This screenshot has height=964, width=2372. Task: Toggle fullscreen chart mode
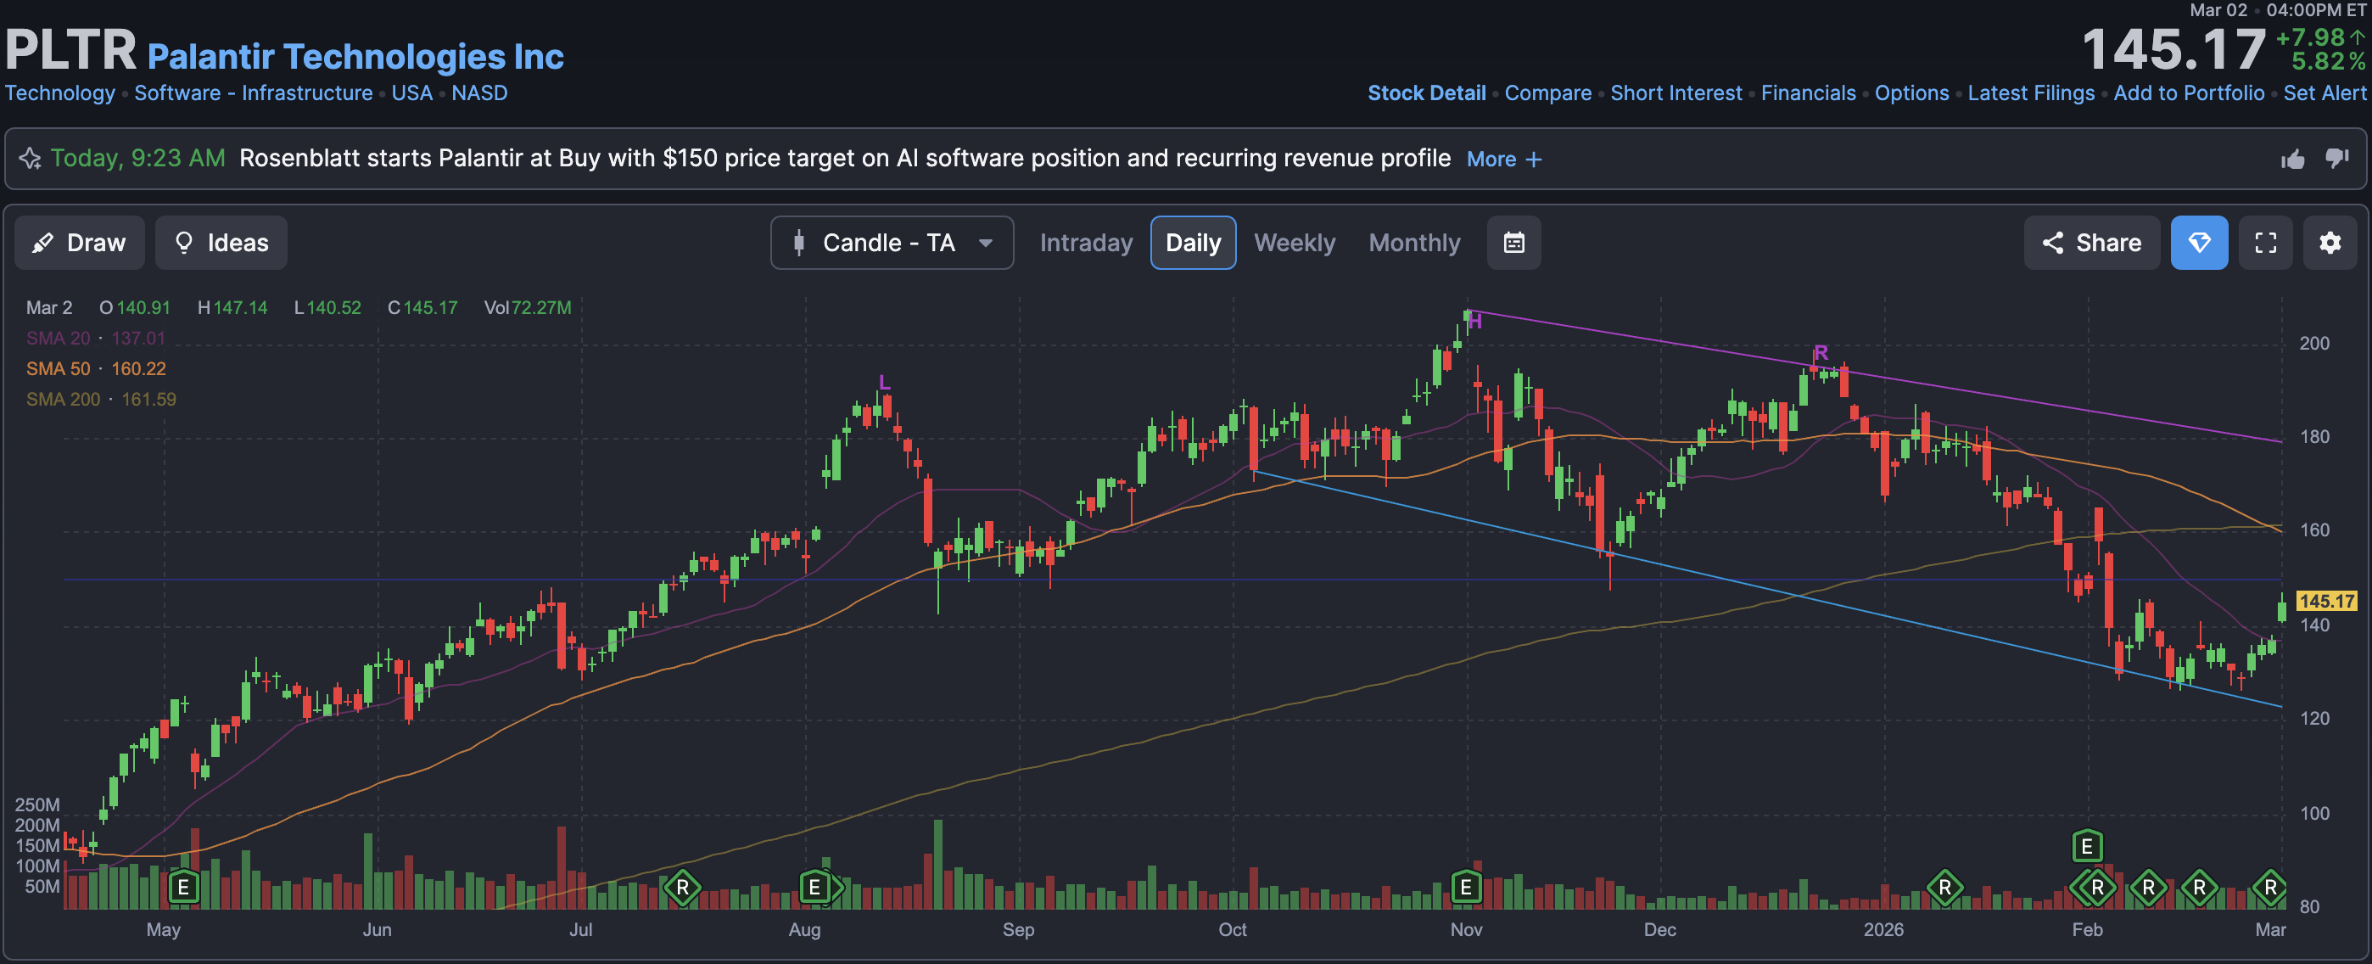(x=2265, y=243)
